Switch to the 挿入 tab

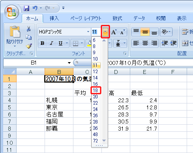[54, 18]
